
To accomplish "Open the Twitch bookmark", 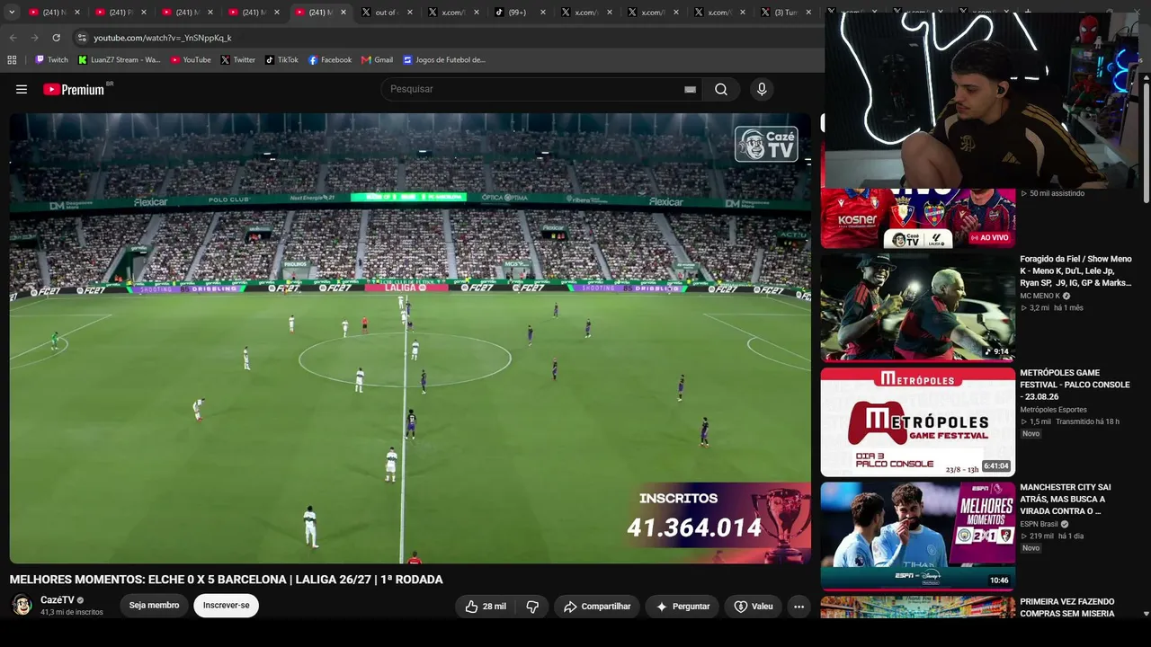I will click(51, 60).
